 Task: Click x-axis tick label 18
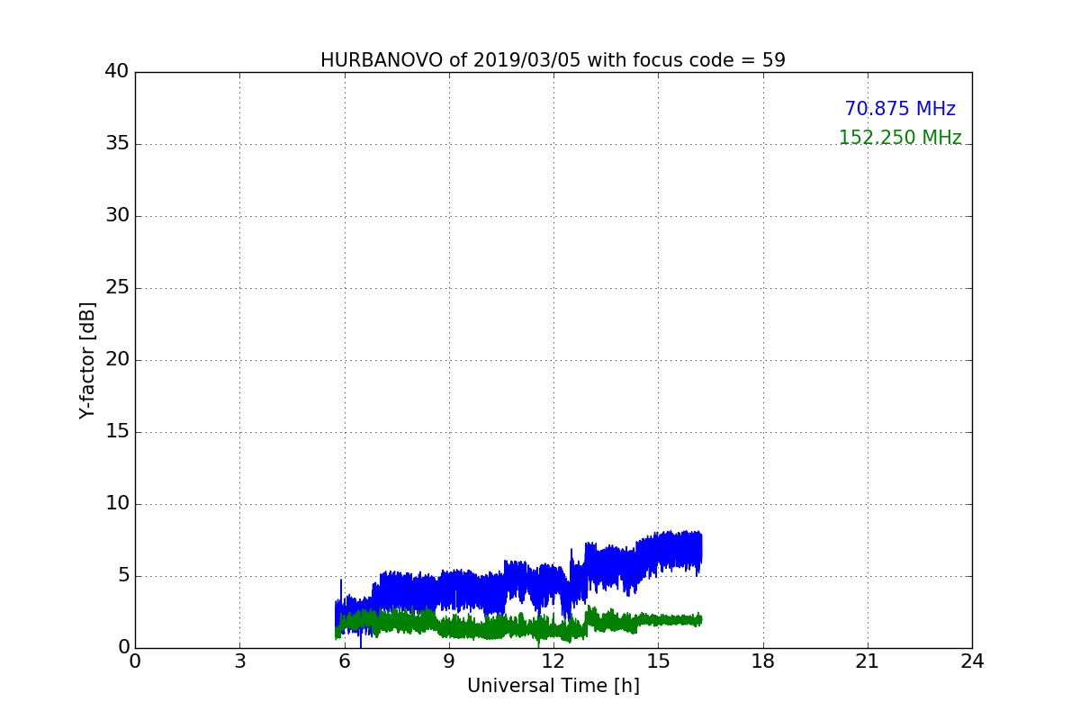[762, 661]
